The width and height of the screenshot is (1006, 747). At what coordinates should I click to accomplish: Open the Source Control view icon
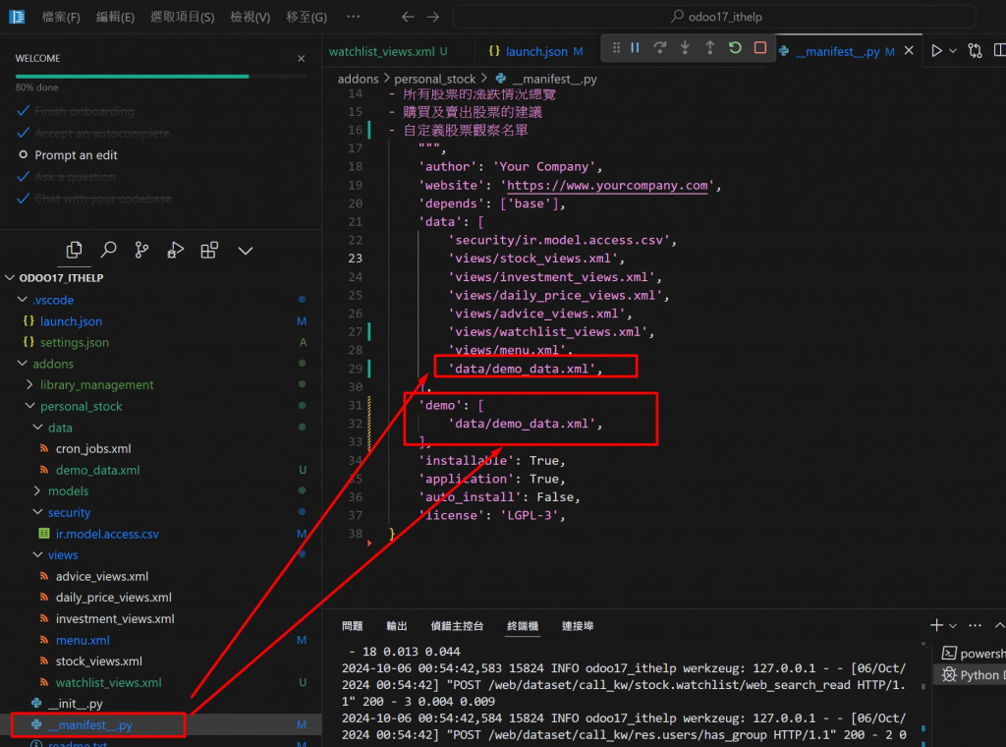point(141,251)
